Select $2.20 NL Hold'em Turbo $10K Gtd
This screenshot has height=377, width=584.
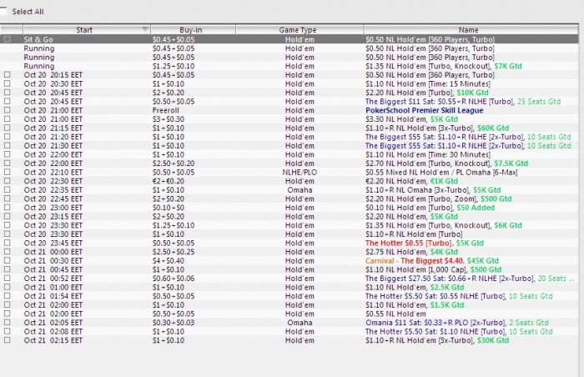pyautogui.click(x=427, y=93)
